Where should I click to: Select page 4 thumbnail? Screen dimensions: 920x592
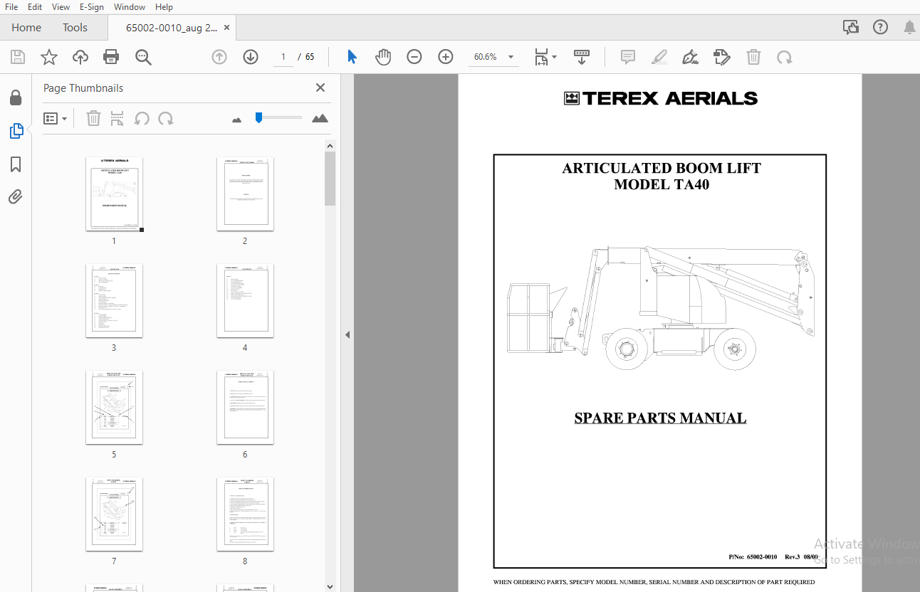[x=245, y=301]
